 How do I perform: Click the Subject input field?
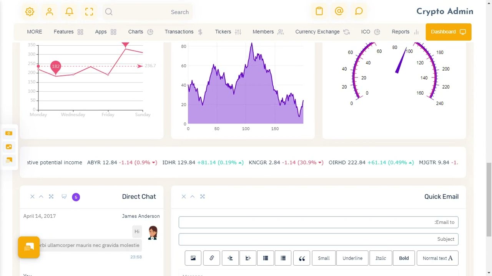click(x=318, y=239)
